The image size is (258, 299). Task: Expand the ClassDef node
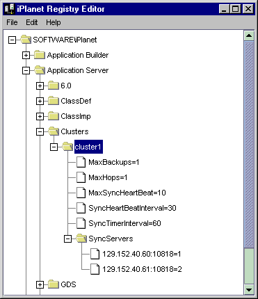click(40, 101)
